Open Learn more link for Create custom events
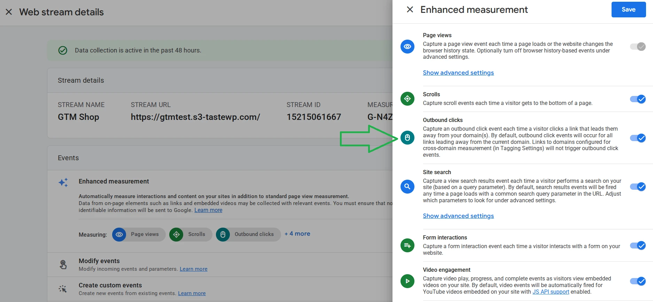The width and height of the screenshot is (653, 302). click(x=192, y=293)
